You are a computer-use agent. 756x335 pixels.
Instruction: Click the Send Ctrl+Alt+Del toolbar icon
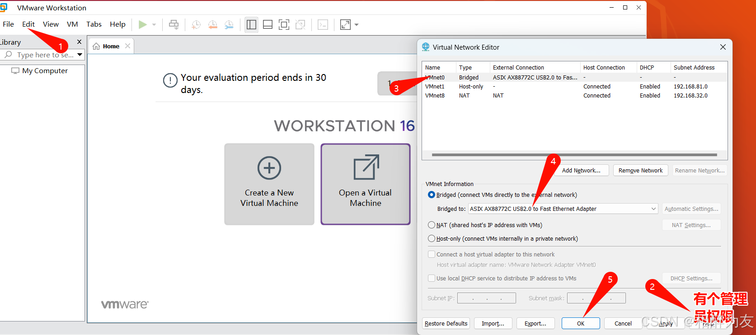[174, 24]
